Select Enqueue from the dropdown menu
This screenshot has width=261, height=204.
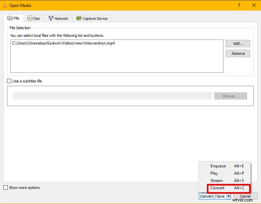218,166
